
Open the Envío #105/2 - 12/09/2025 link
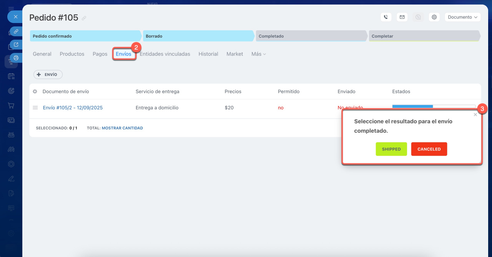point(73,108)
